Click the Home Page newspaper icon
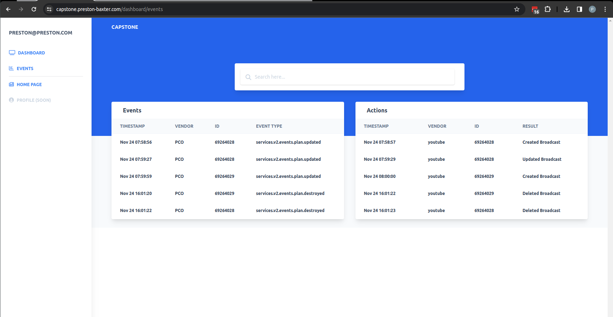 [x=11, y=84]
